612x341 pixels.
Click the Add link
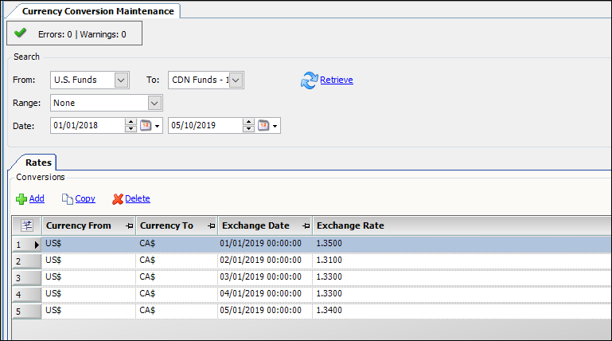[37, 199]
